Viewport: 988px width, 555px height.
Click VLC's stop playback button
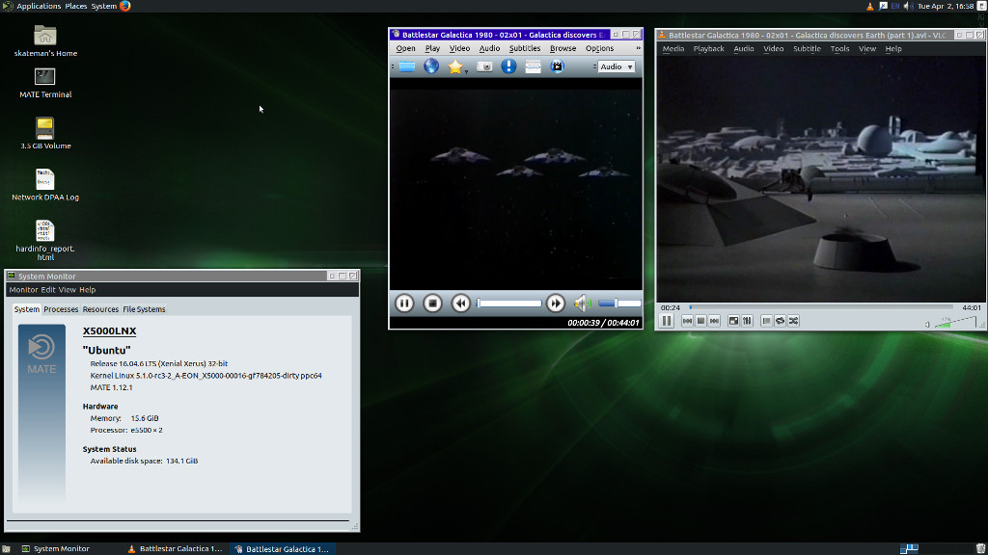point(700,321)
